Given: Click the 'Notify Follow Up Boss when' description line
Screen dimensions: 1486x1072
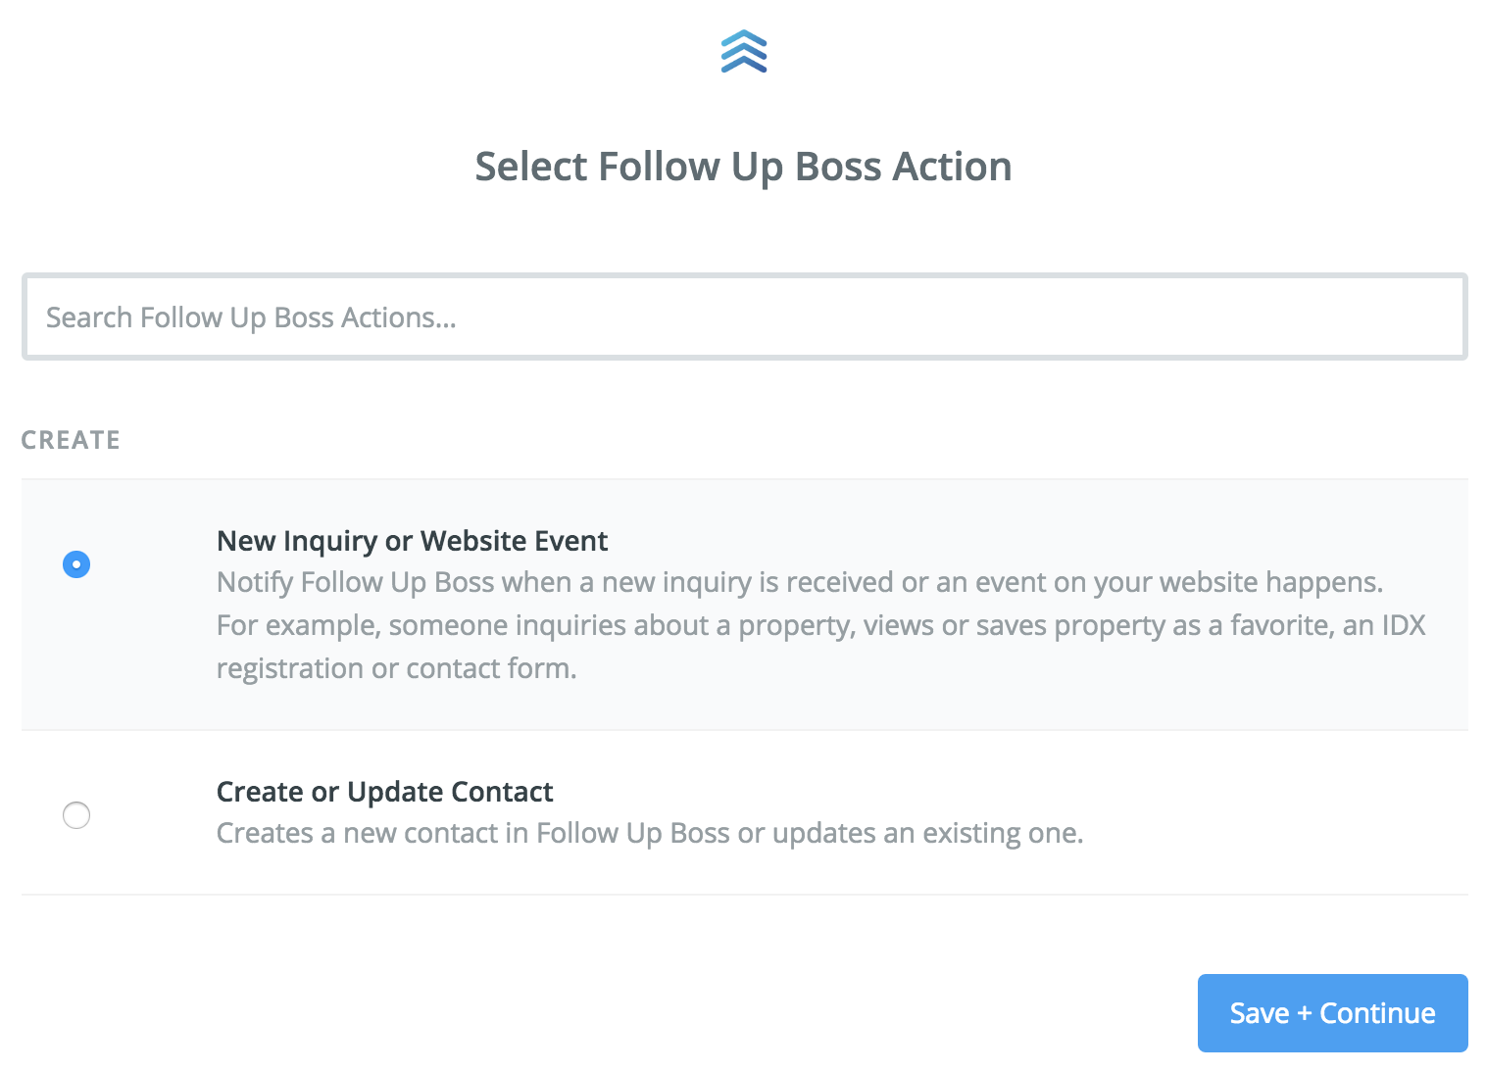Looking at the screenshot, I should pos(800,582).
